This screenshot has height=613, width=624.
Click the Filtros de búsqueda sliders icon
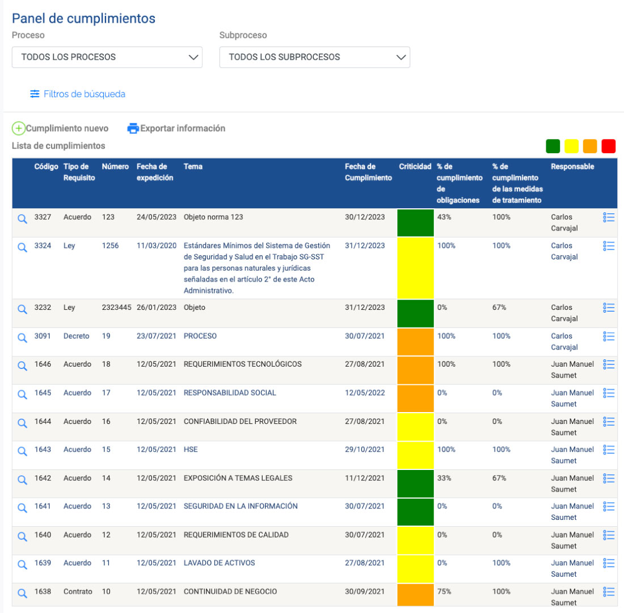pos(35,94)
